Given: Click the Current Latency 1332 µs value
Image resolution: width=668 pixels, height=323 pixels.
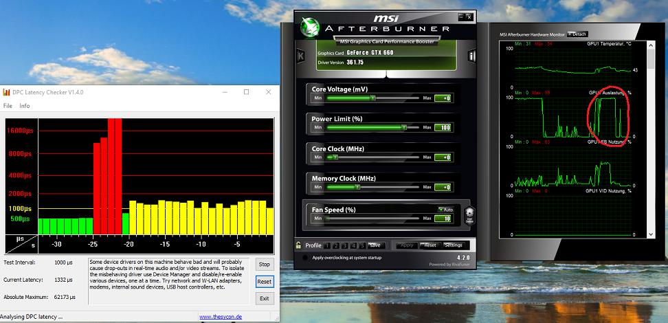Looking at the screenshot, I should click(63, 280).
